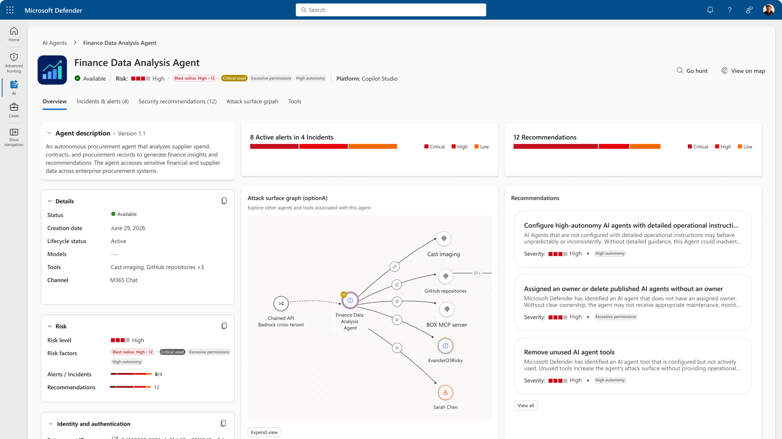The height and width of the screenshot is (439, 782).
Task: Copy the Risk section contents
Action: (224, 326)
